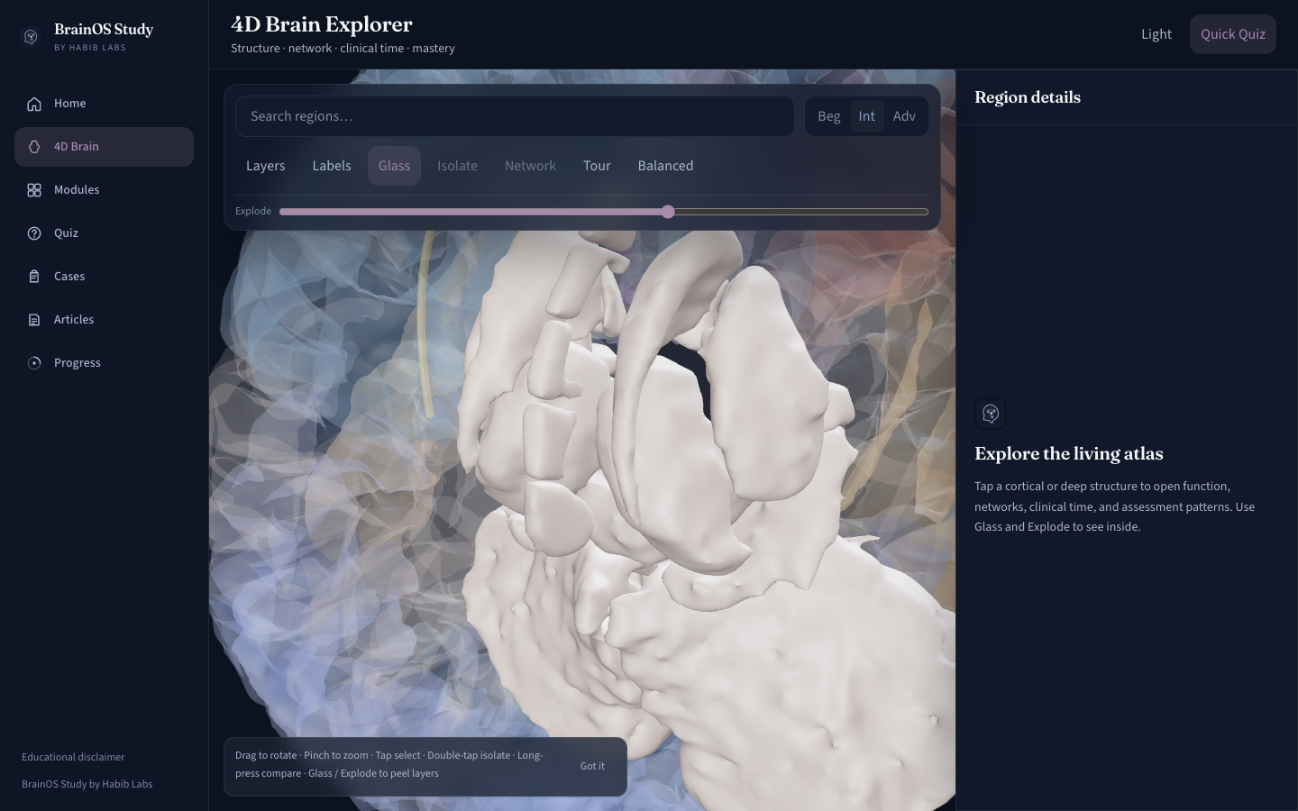This screenshot has height=811, width=1298.
Task: Open the Home page label
Action: pos(70,104)
